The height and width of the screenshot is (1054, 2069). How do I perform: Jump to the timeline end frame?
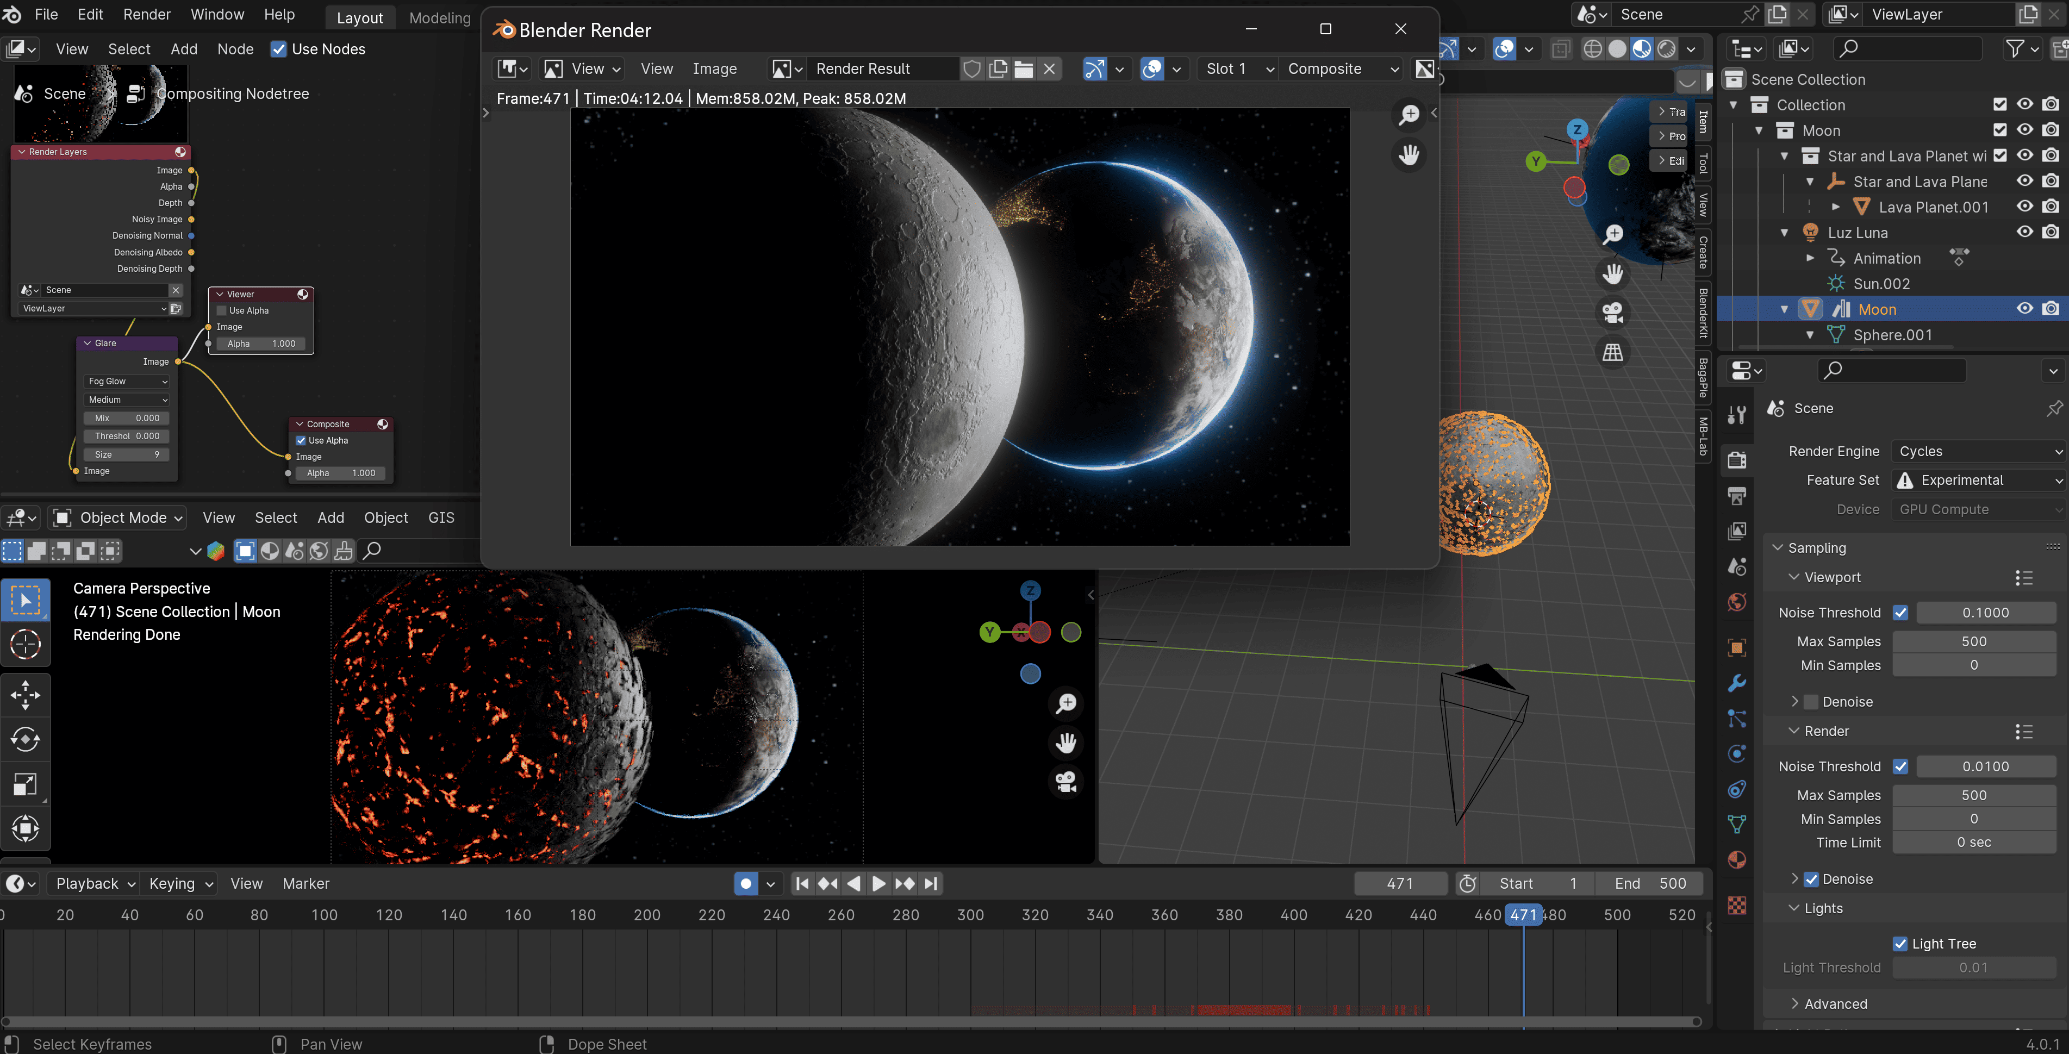pyautogui.click(x=931, y=884)
